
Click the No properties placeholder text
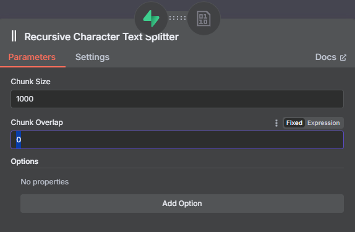point(45,182)
